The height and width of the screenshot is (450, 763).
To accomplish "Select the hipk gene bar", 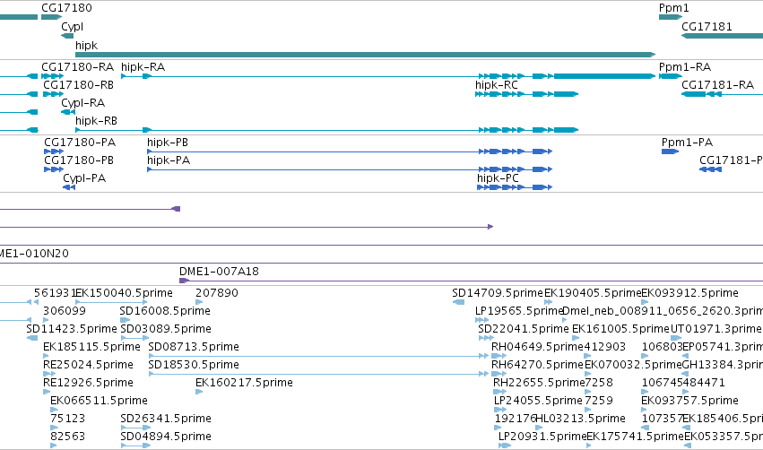I will (x=366, y=55).
